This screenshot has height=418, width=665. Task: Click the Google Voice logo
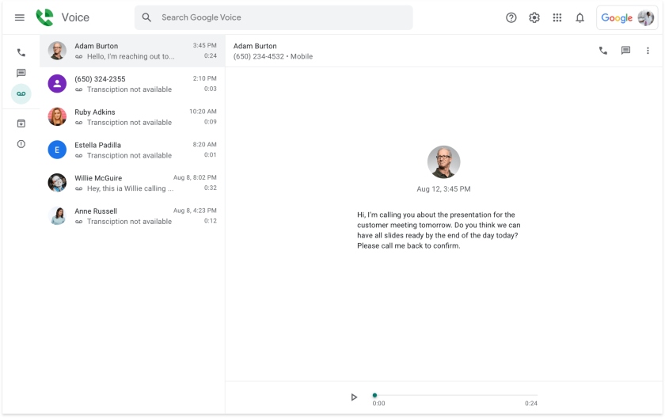(44, 17)
